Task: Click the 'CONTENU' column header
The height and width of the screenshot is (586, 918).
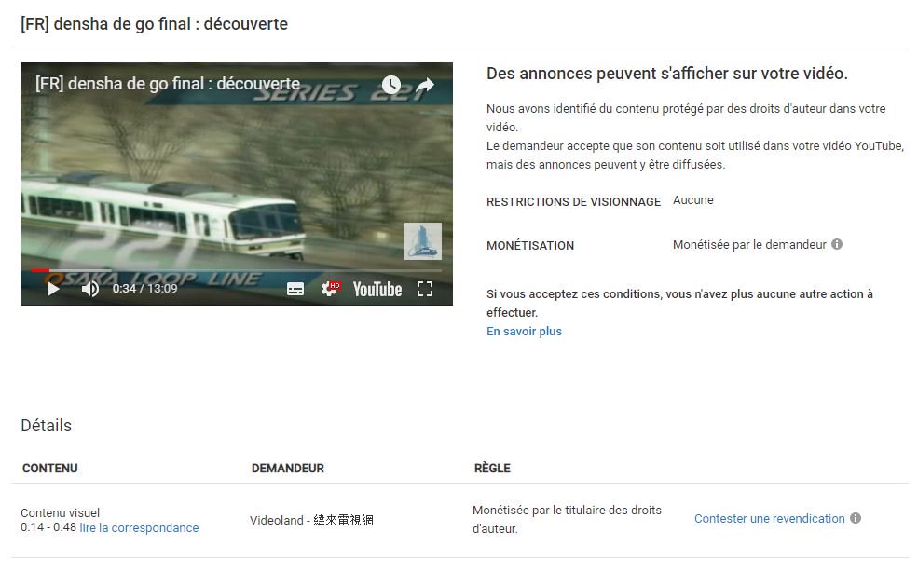Action: (49, 469)
